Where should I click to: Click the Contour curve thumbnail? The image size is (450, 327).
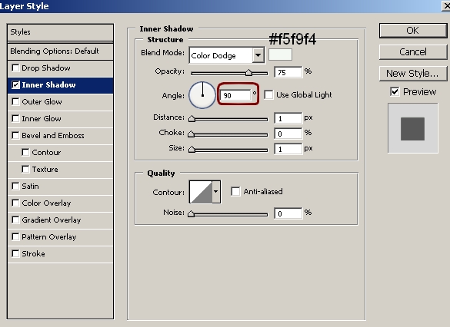click(202, 192)
